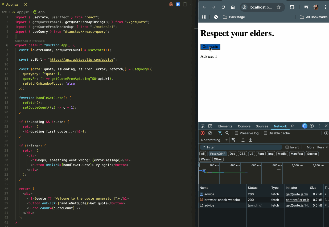This screenshot has width=329, height=227.
Task: Open DevTools settings gear beside AI icon
Action: click(312, 126)
